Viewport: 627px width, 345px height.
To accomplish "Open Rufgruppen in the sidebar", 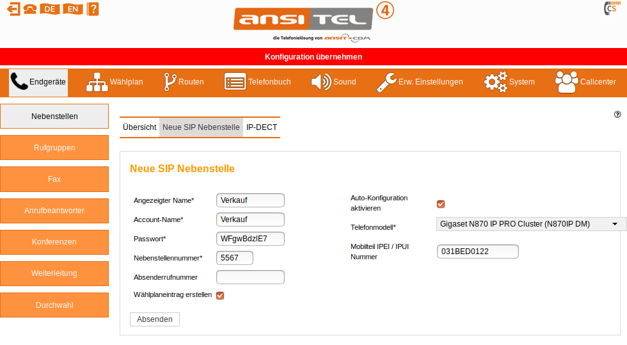I will 54,148.
